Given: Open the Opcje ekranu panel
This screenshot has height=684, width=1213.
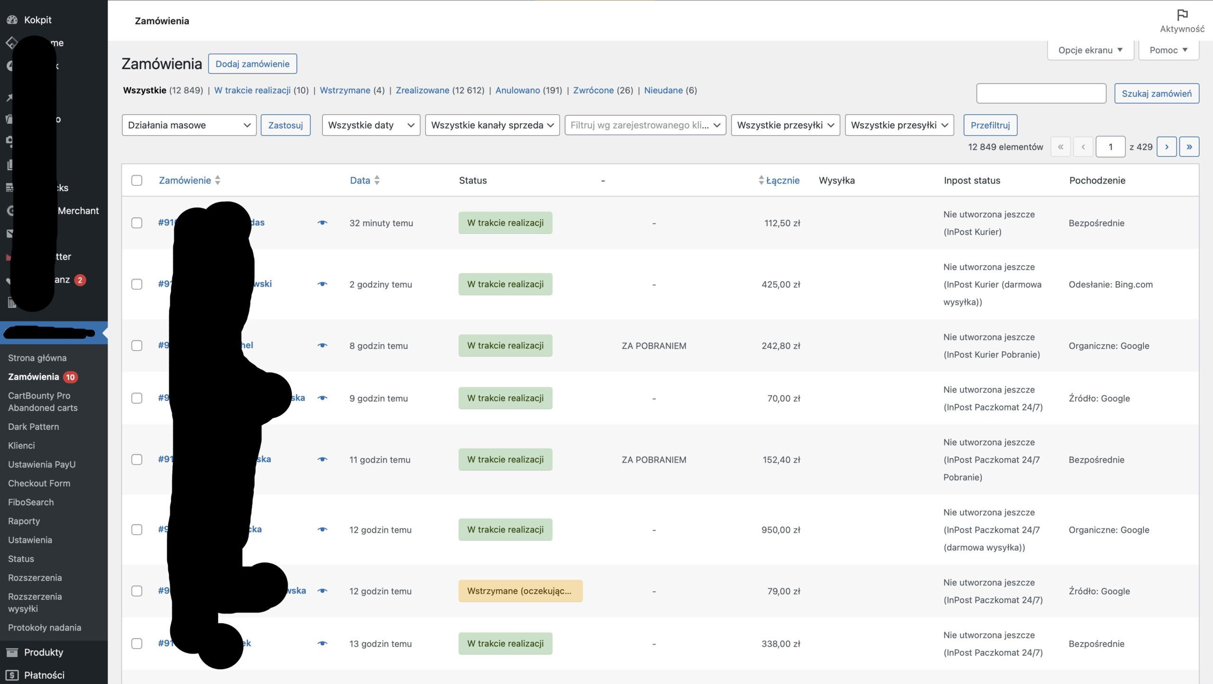Looking at the screenshot, I should coord(1090,50).
